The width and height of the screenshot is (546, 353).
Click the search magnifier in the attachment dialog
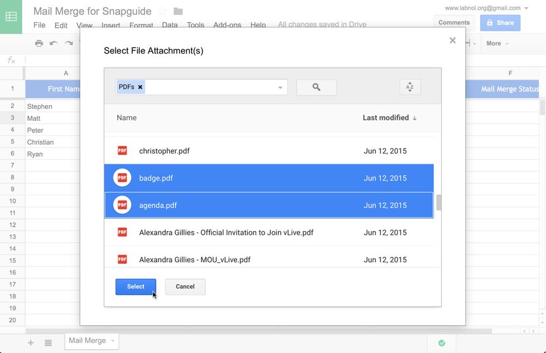tap(316, 87)
